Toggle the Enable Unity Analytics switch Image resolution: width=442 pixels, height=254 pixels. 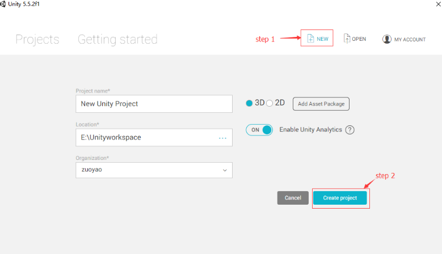click(259, 130)
